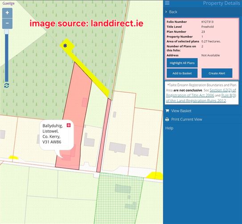Switch language via Gaeilge link
The height and width of the screenshot is (224, 242).
click(8, 4)
